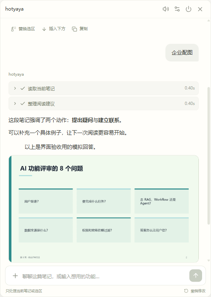This screenshot has width=211, height=297.
Task: Click the send arrow button
Action: [196, 275]
